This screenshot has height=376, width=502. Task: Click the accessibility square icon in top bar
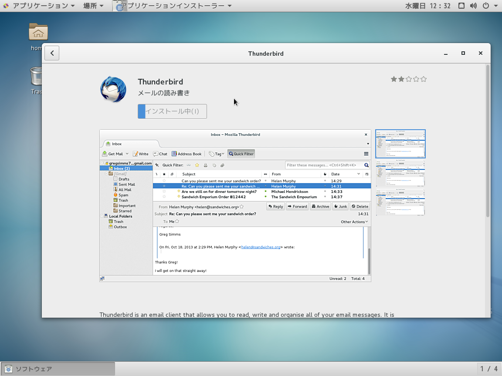(461, 6)
